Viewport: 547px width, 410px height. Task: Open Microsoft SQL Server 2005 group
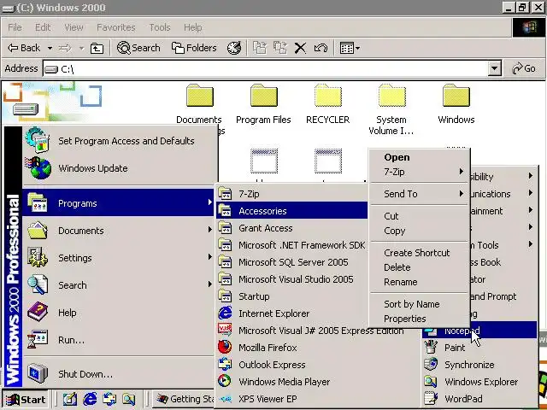tap(291, 262)
